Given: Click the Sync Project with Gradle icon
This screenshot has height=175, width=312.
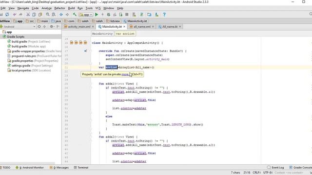Looking at the screenshot, I should point(142,15).
